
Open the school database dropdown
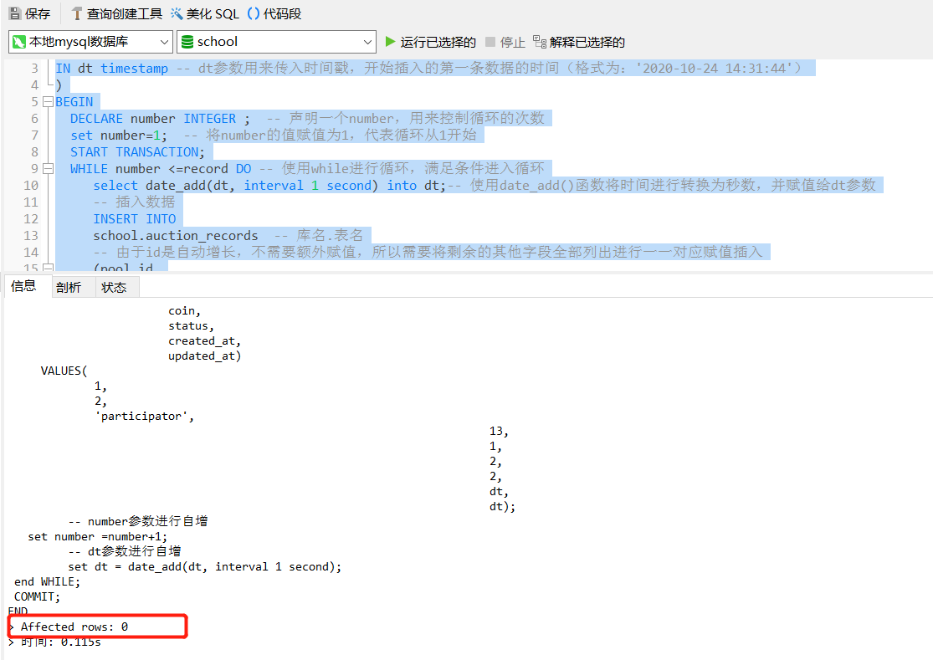(277, 42)
